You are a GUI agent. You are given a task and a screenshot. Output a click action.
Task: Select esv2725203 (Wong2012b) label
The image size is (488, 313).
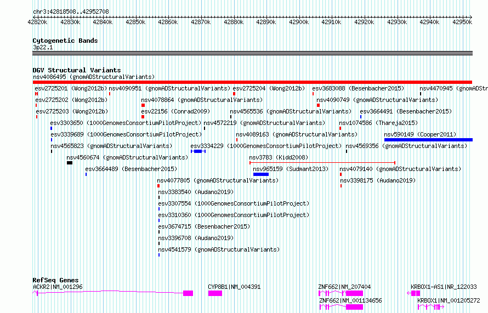72,111
